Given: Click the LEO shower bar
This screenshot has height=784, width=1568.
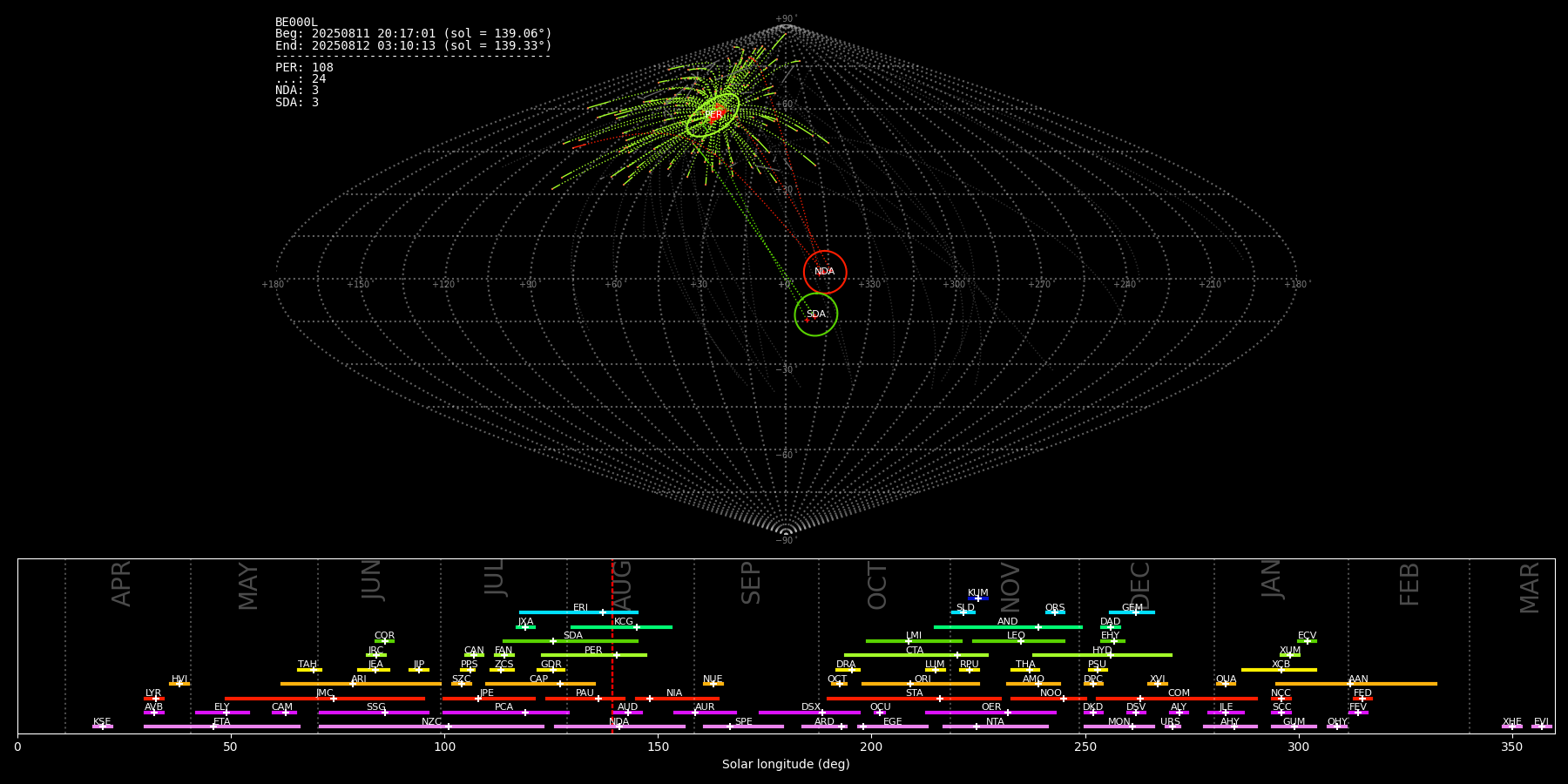Looking at the screenshot, I should (1018, 641).
